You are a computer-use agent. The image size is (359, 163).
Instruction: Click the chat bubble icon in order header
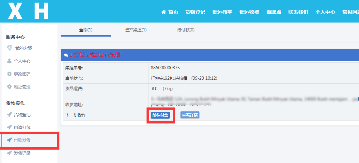pyautogui.click(x=66, y=55)
